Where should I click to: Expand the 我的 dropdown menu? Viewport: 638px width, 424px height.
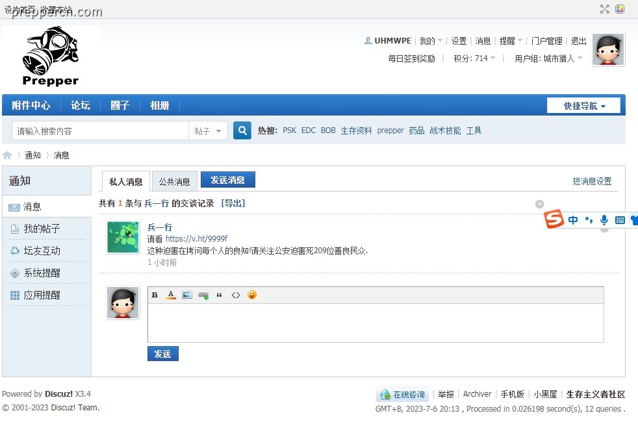point(431,41)
